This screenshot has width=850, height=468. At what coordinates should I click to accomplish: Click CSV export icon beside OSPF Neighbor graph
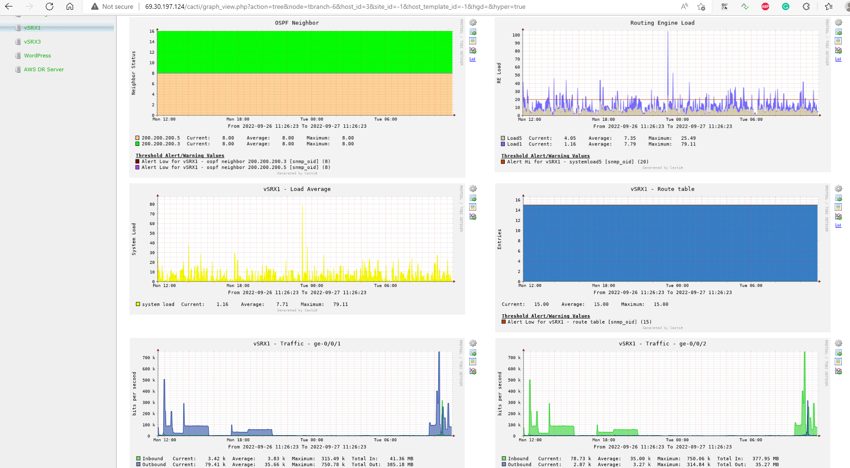(x=473, y=32)
